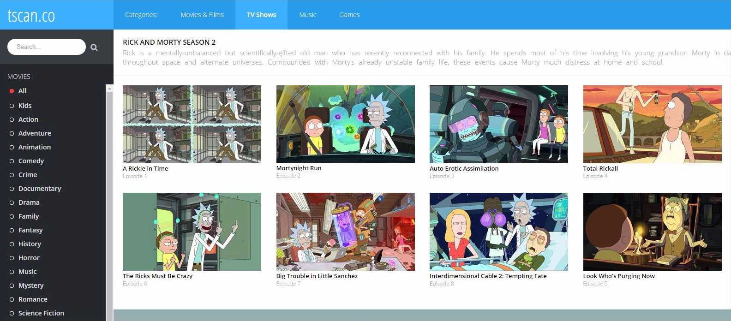Screen dimensions: 731x321
Task: Click the Categories label in top bar
Action: 141,15
